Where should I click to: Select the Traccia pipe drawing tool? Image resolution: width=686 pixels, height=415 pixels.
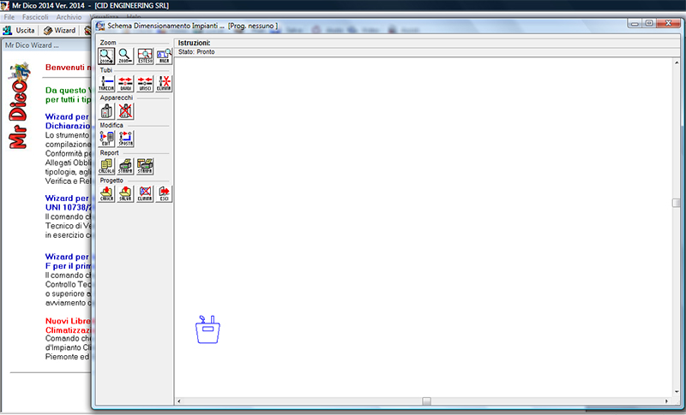pyautogui.click(x=107, y=83)
